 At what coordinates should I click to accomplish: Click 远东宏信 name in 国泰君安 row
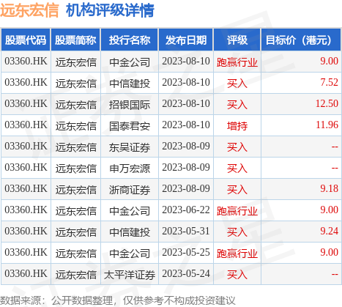(x=75, y=125)
